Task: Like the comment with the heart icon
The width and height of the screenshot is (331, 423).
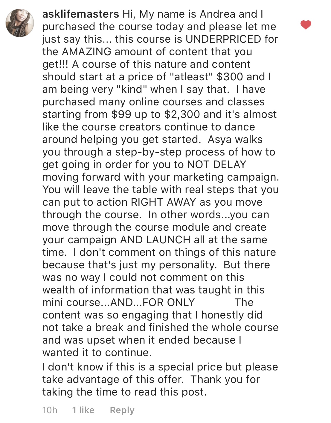Action: pos(306,25)
